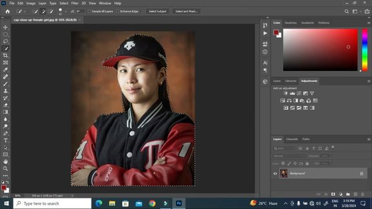Open the Kind layer filter dropdown
This screenshot has width=372, height=209.
(x=284, y=149)
